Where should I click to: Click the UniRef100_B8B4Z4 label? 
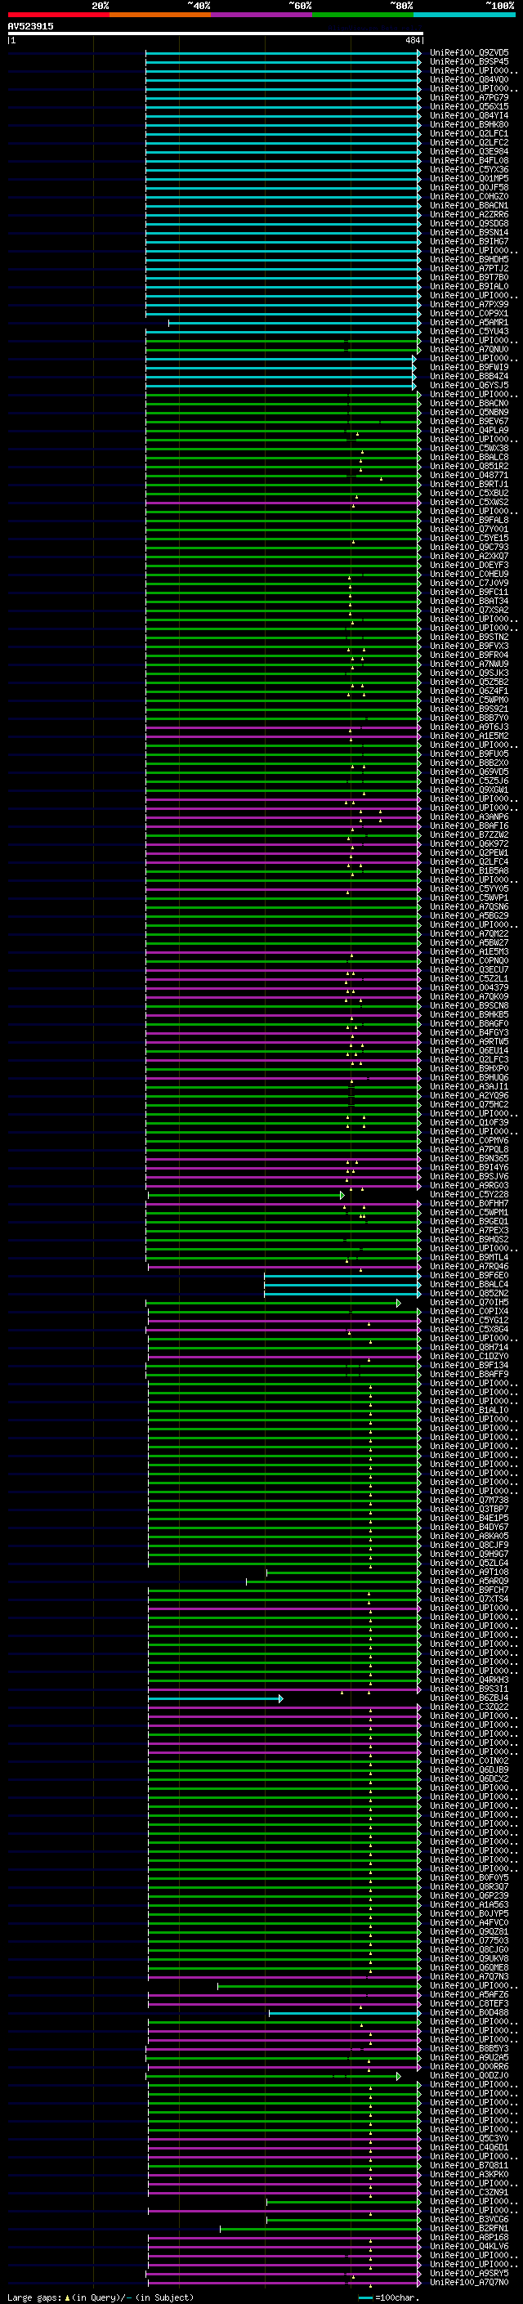[x=468, y=377]
